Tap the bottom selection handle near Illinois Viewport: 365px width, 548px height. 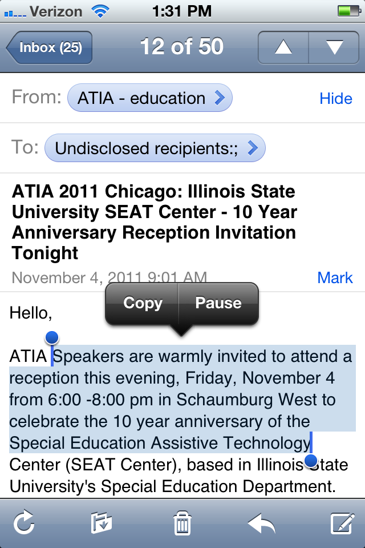(311, 460)
